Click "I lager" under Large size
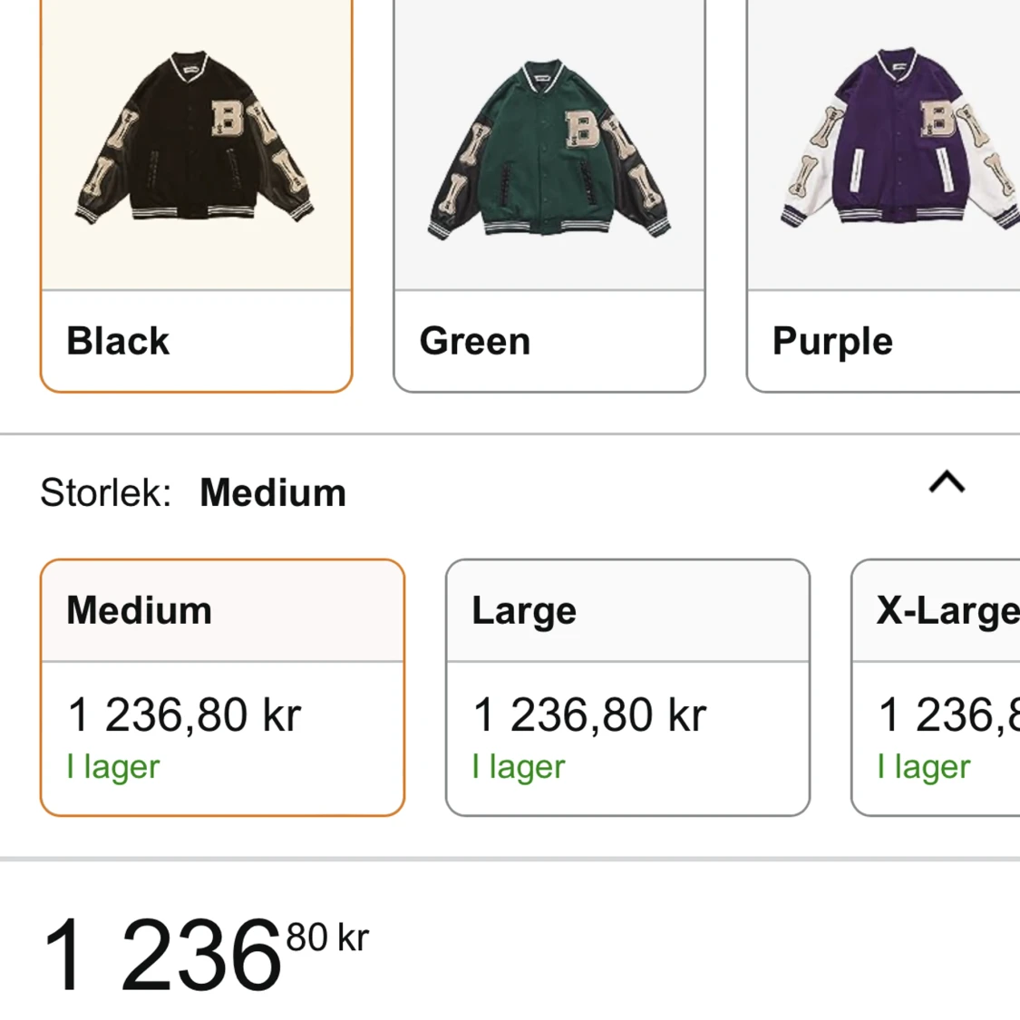This screenshot has width=1020, height=1020. (x=519, y=767)
